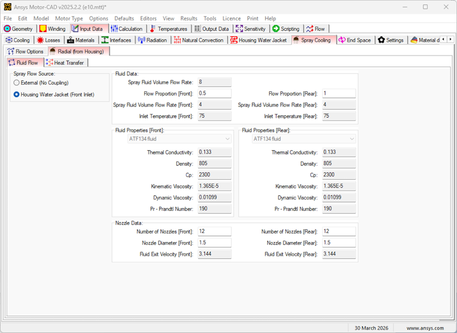
Task: Click the Housing Water Jacket icon
Action: click(x=234, y=40)
